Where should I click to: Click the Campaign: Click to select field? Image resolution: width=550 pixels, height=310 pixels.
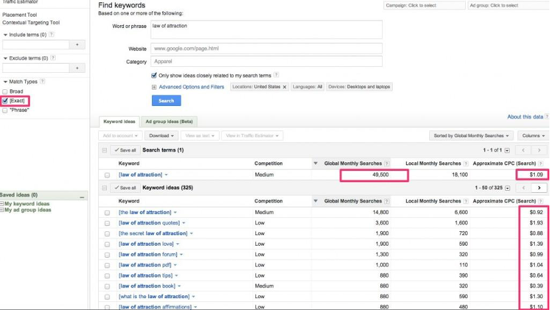[x=424, y=5]
